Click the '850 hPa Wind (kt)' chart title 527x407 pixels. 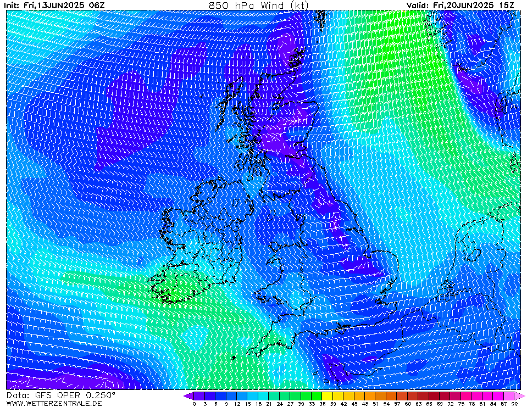(258, 5)
